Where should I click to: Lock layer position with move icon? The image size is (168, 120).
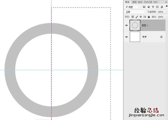[141, 17]
